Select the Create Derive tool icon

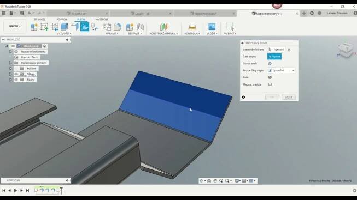(x=55, y=27)
